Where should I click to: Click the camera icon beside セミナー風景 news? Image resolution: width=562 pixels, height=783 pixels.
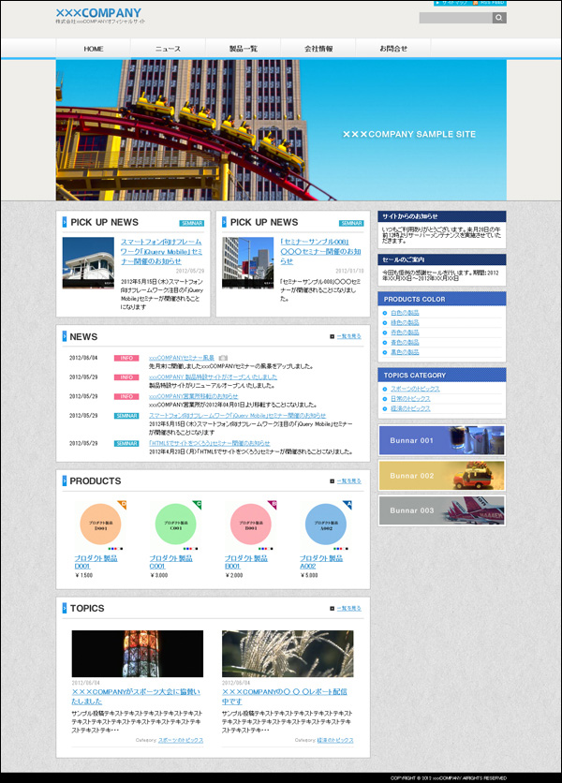[223, 358]
